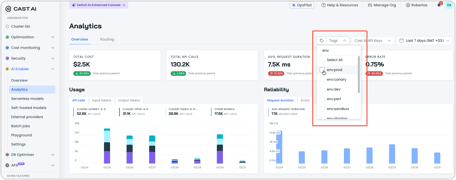
Task: Expand the DB Optimizer menu chevron
Action: [x=53, y=155]
